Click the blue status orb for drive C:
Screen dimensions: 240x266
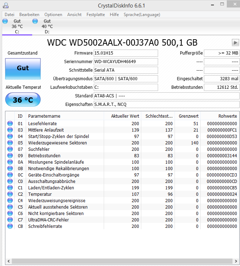[5, 21]
